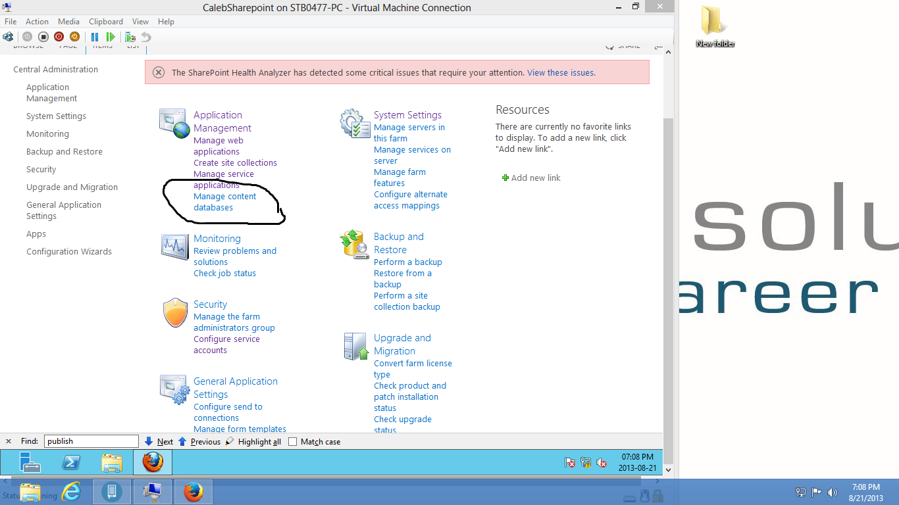This screenshot has width=899, height=505.
Task: Close the find bar
Action: 9,442
